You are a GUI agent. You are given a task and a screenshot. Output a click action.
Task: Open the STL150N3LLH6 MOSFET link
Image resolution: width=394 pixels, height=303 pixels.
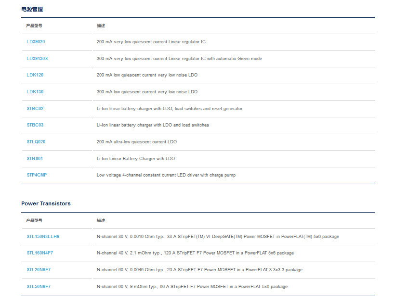tap(43, 237)
